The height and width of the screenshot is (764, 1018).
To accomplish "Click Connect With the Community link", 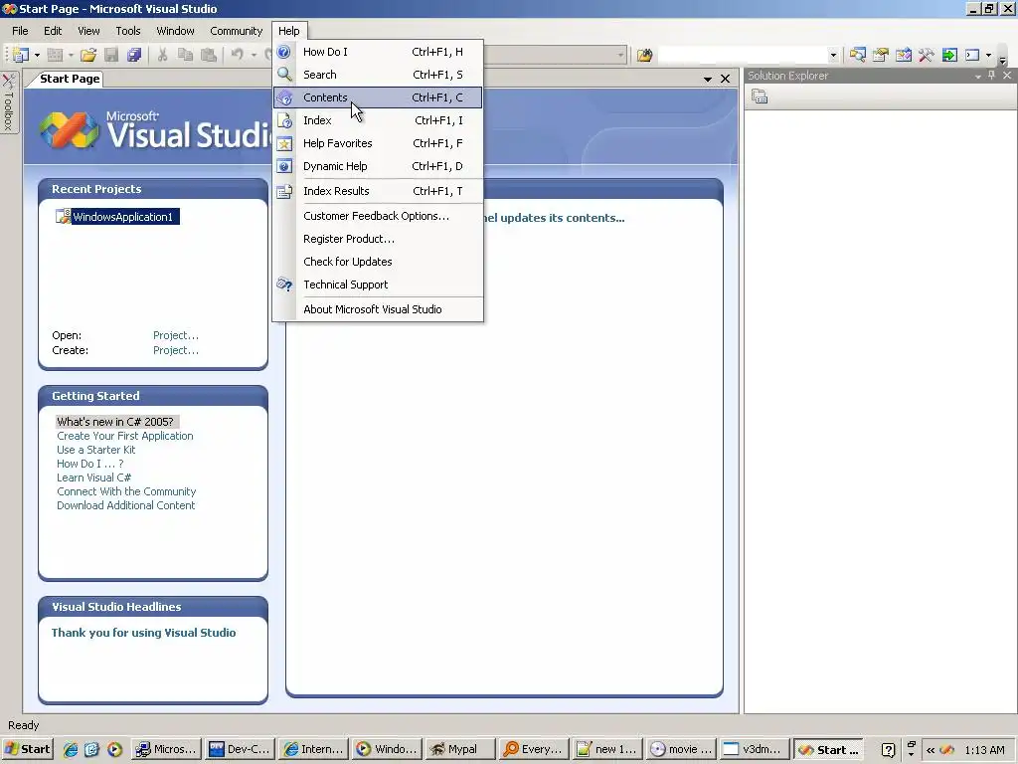I will coord(126,491).
